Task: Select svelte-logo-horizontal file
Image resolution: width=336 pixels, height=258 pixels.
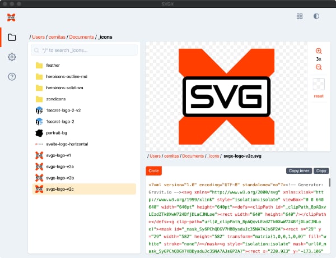Action: (x=84, y=144)
